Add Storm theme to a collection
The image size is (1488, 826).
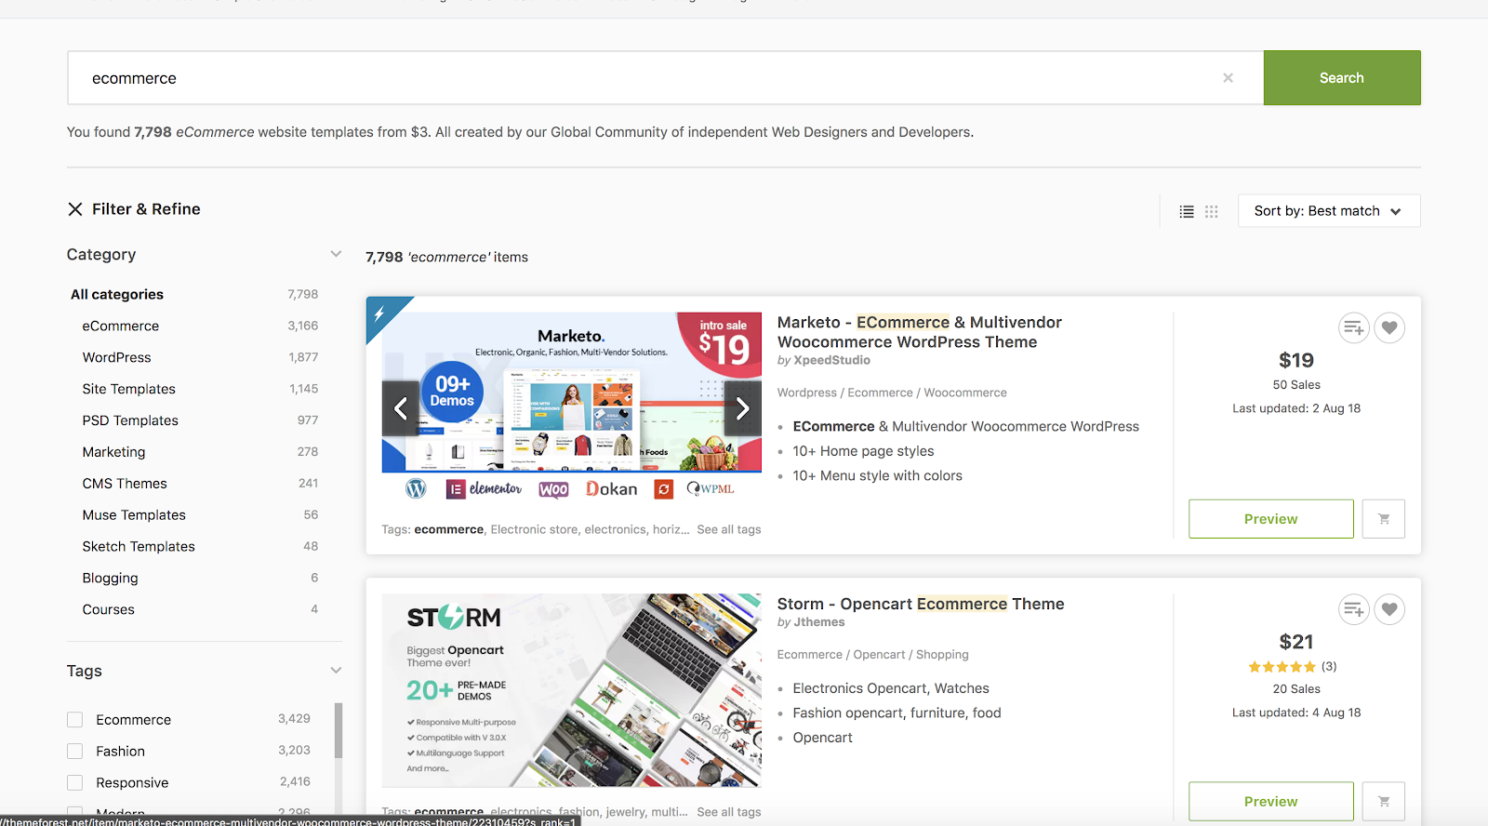click(1354, 609)
